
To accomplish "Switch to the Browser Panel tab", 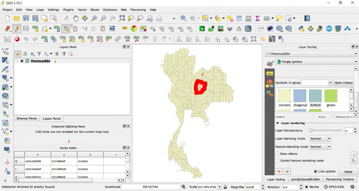I will point(27,119).
